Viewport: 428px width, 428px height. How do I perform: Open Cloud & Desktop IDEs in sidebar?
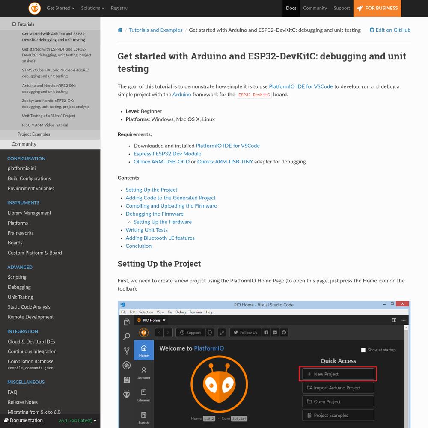tap(31, 342)
